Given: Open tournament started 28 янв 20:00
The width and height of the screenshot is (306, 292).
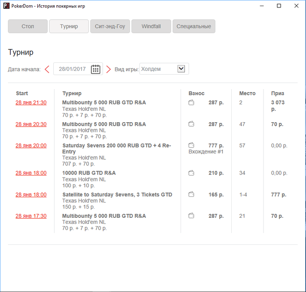Looking at the screenshot, I should 31,146.
